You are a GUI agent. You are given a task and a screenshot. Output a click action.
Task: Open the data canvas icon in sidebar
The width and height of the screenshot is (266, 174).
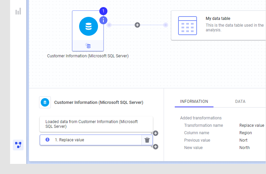[x=18, y=145]
